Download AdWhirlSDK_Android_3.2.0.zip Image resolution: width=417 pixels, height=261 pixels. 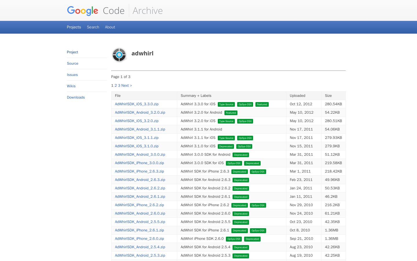click(x=140, y=113)
